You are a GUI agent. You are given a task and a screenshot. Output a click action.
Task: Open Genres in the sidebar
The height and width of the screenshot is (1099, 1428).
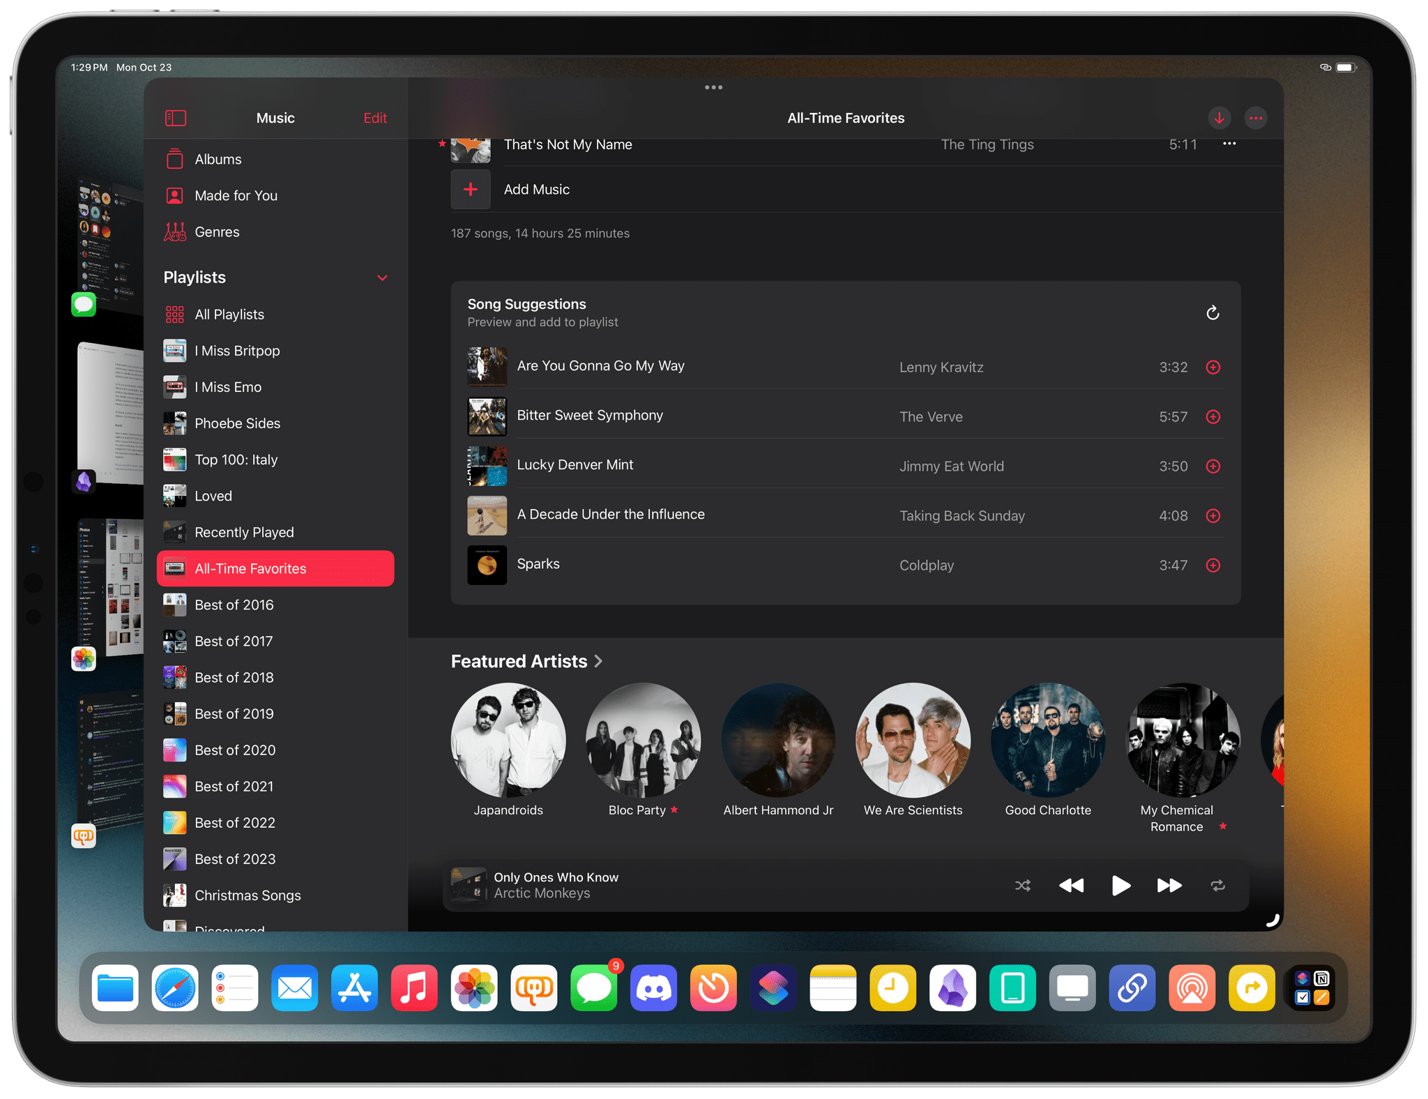point(275,232)
